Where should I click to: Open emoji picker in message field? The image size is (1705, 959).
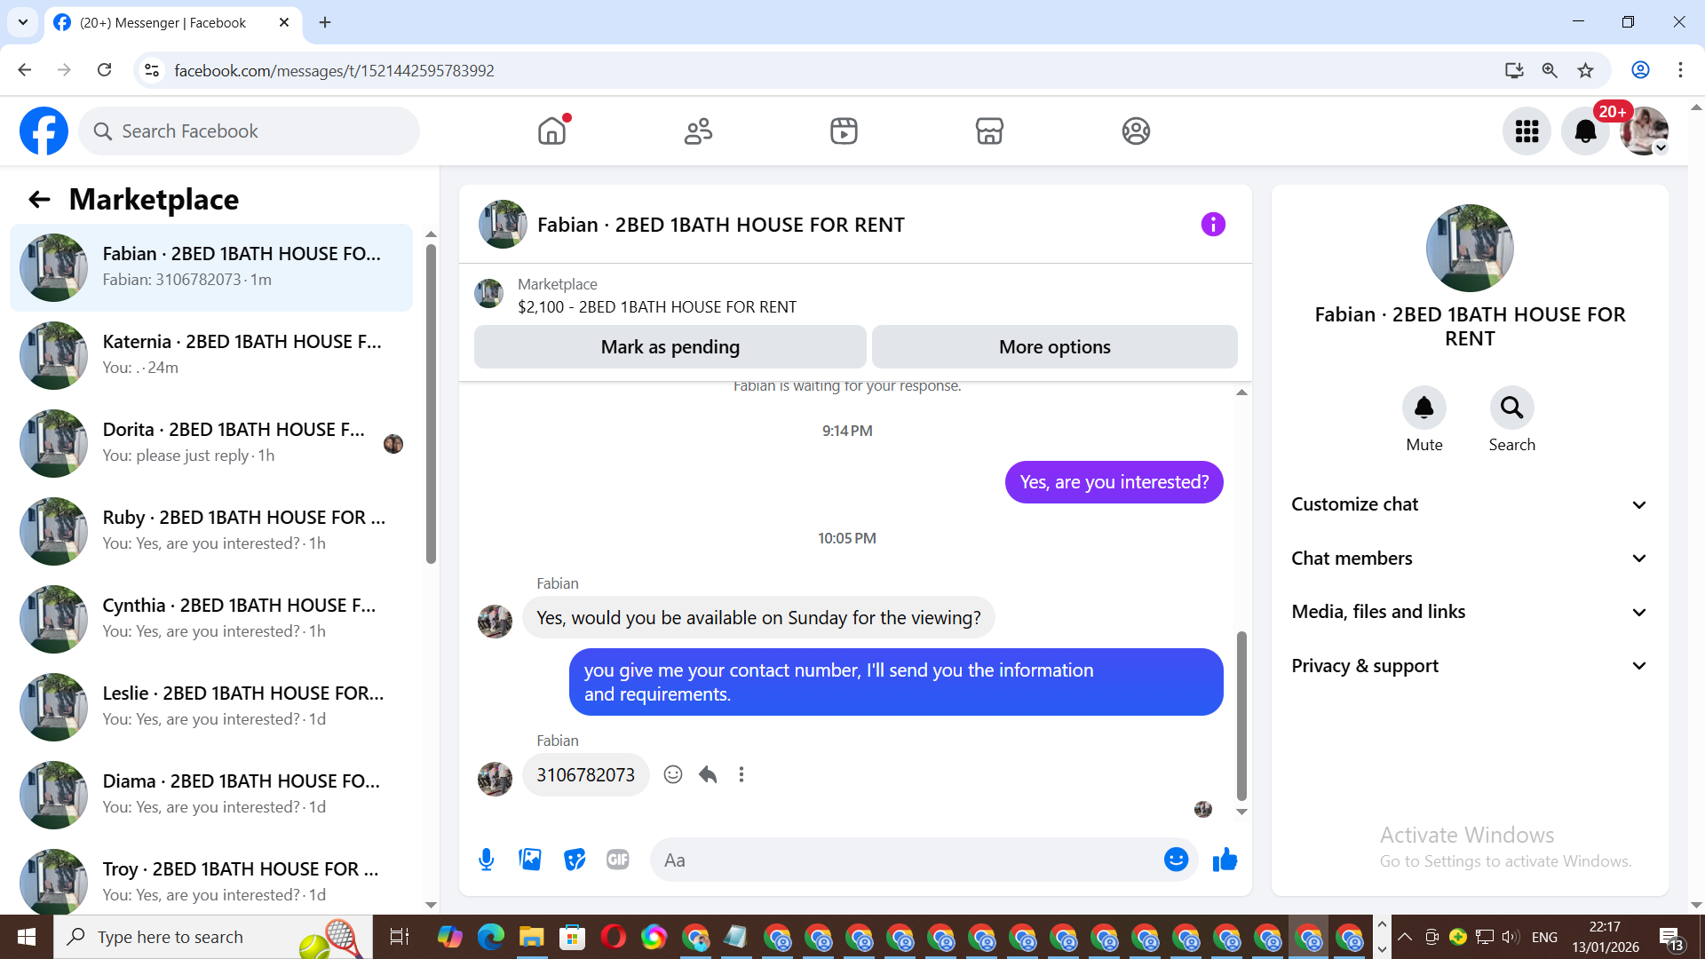(x=1176, y=860)
